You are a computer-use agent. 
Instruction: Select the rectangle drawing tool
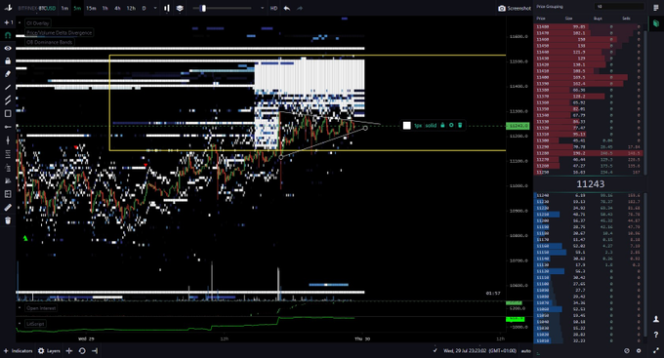pos(8,113)
